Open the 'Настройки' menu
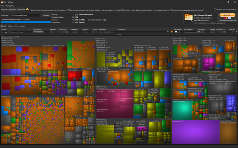238x148 pixels. click(x=10, y=6)
